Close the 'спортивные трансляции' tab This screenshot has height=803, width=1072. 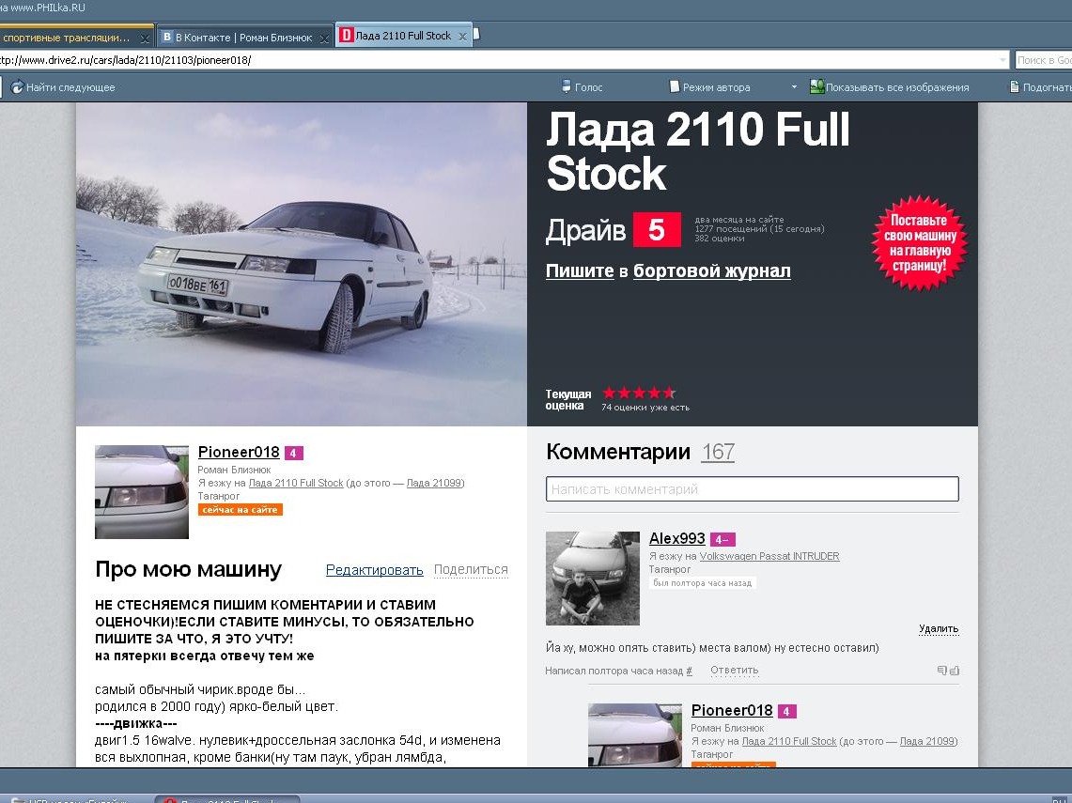145,39
